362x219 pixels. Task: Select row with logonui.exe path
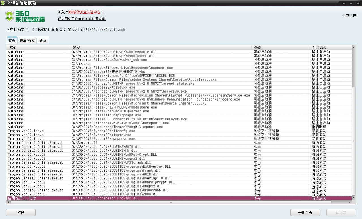click(x=179, y=127)
